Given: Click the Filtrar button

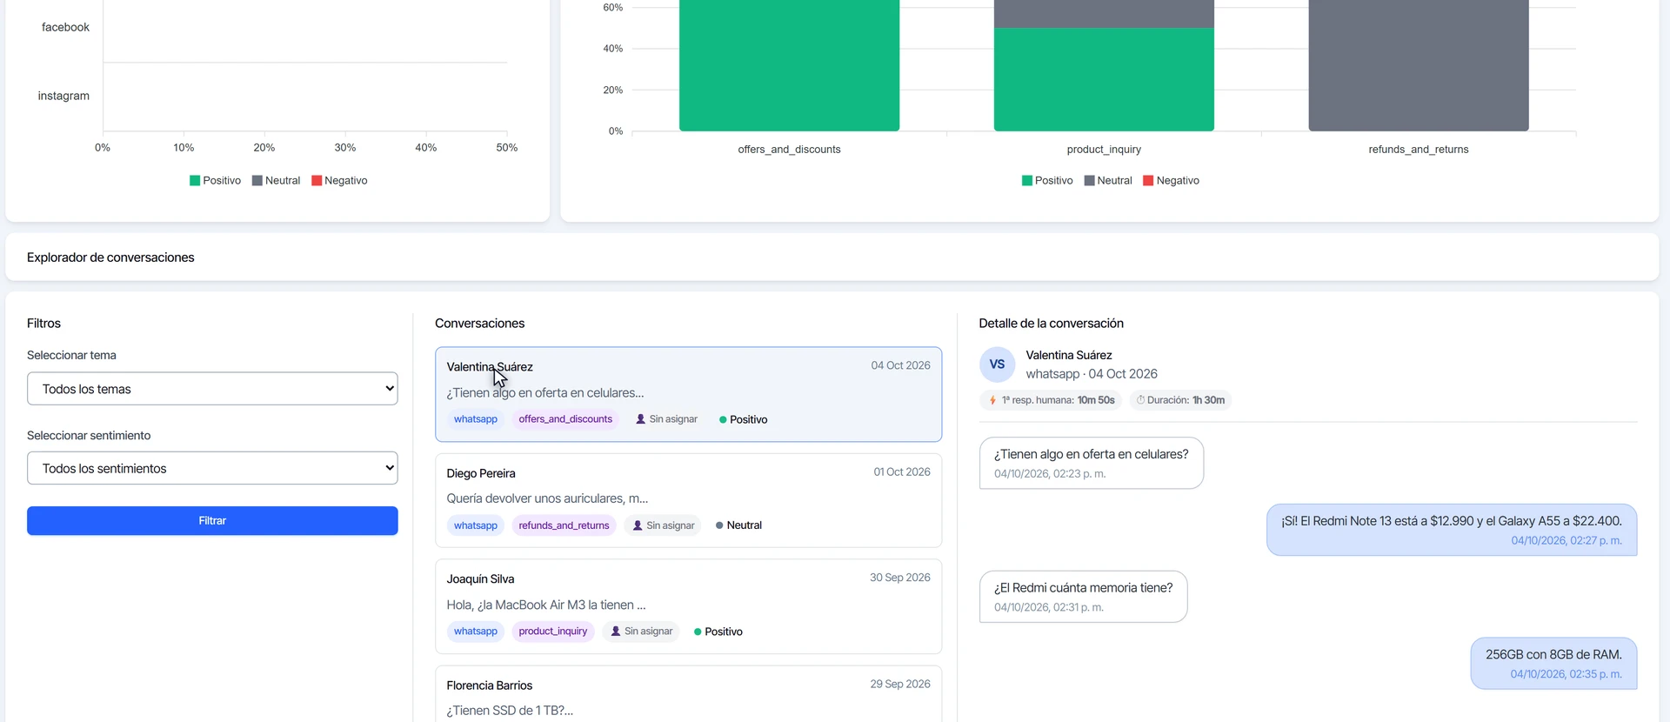Looking at the screenshot, I should 212,521.
